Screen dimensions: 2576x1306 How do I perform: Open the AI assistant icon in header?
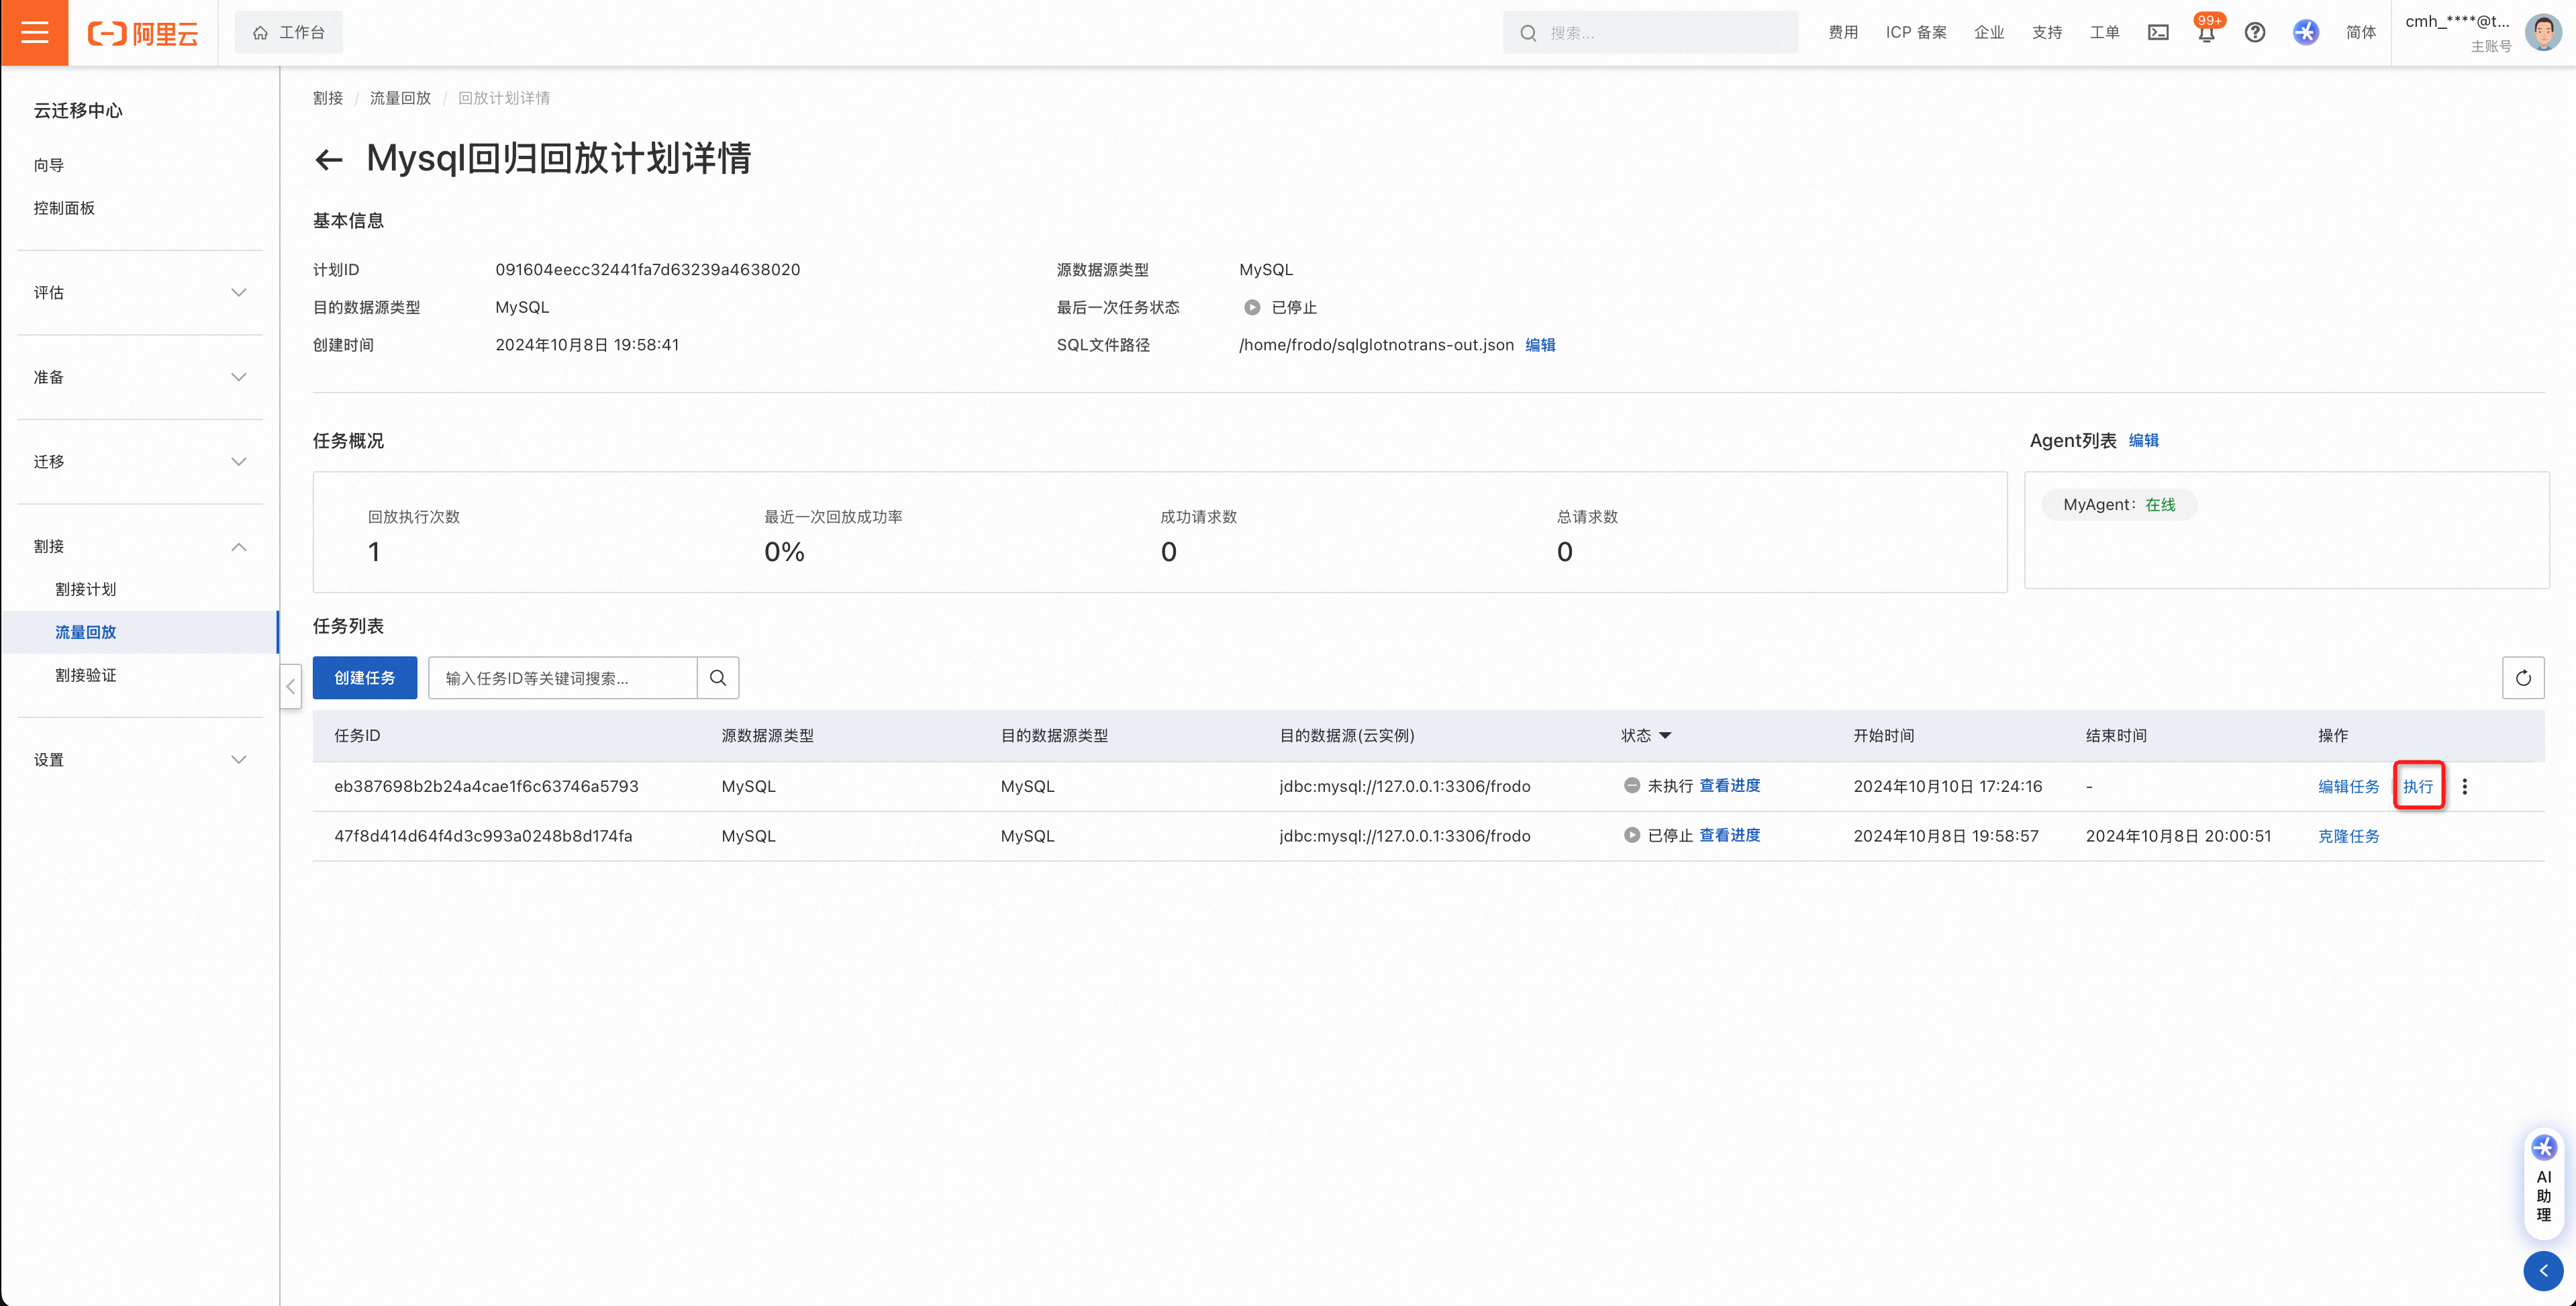[2305, 33]
